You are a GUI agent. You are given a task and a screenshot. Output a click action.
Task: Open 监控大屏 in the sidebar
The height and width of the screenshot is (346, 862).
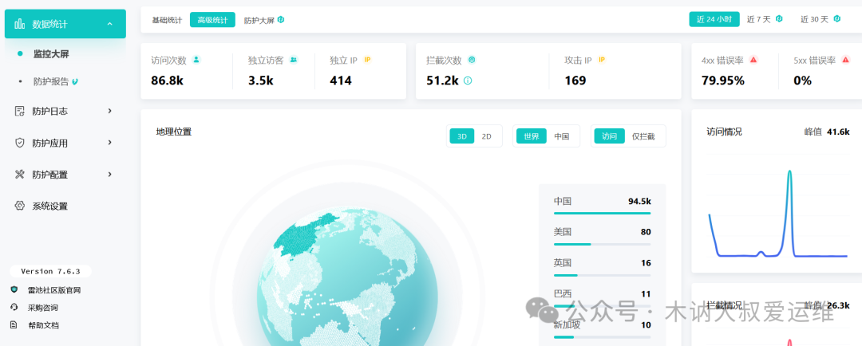(50, 54)
